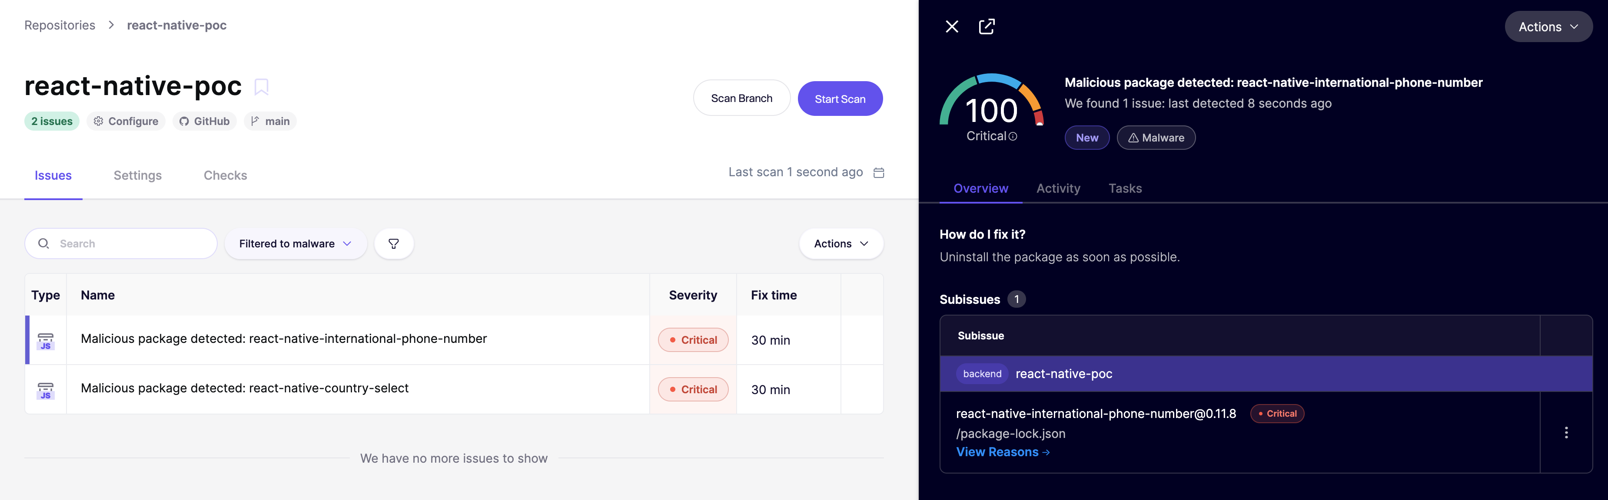Open the Actions dropdown above the issues table

coord(841,244)
